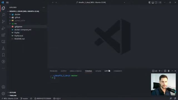Click the command center search box

pyautogui.click(x=91, y=2)
